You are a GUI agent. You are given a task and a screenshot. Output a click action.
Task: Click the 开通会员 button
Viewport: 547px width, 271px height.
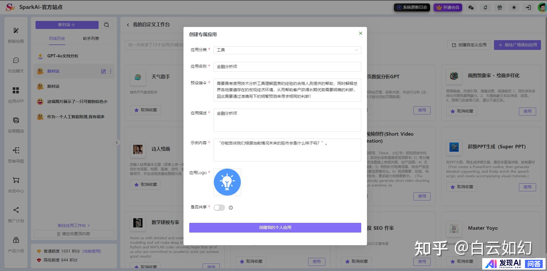tap(448, 7)
